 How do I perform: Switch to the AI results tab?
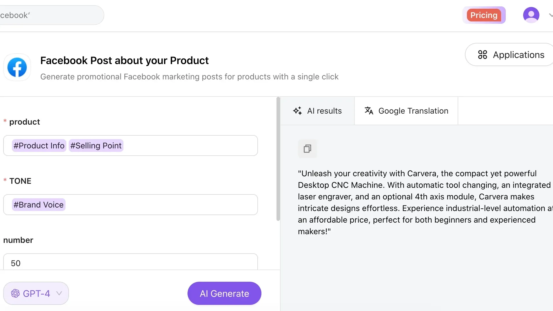pyautogui.click(x=318, y=111)
